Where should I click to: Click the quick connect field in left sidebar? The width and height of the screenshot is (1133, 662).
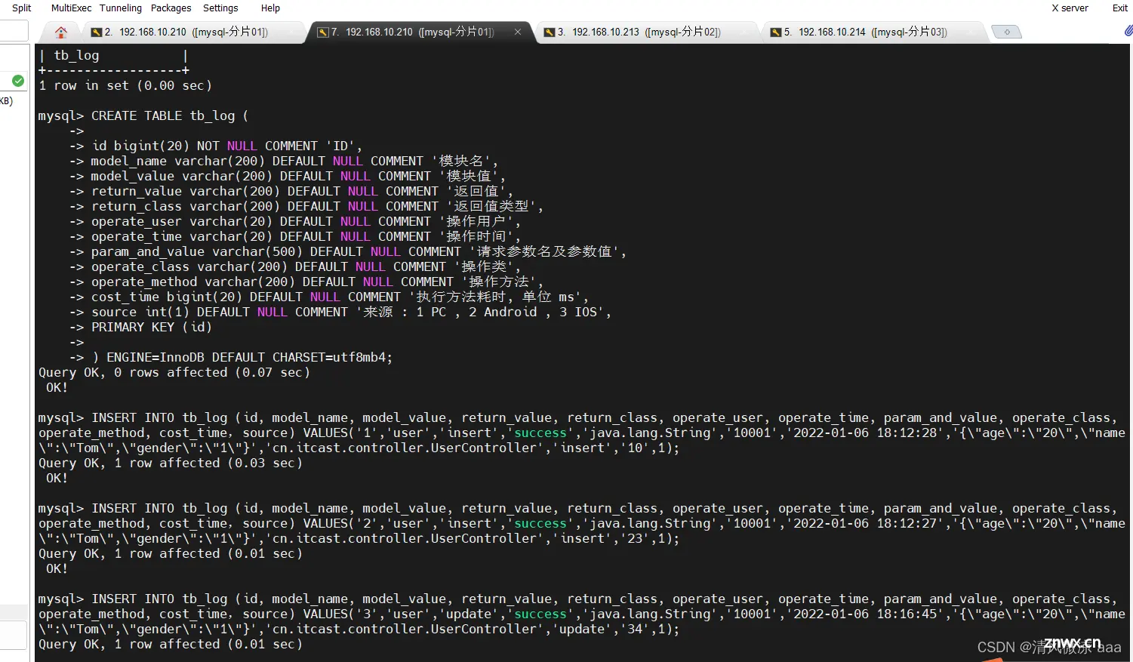(x=14, y=31)
